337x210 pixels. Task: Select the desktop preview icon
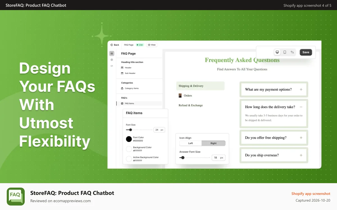point(277,52)
